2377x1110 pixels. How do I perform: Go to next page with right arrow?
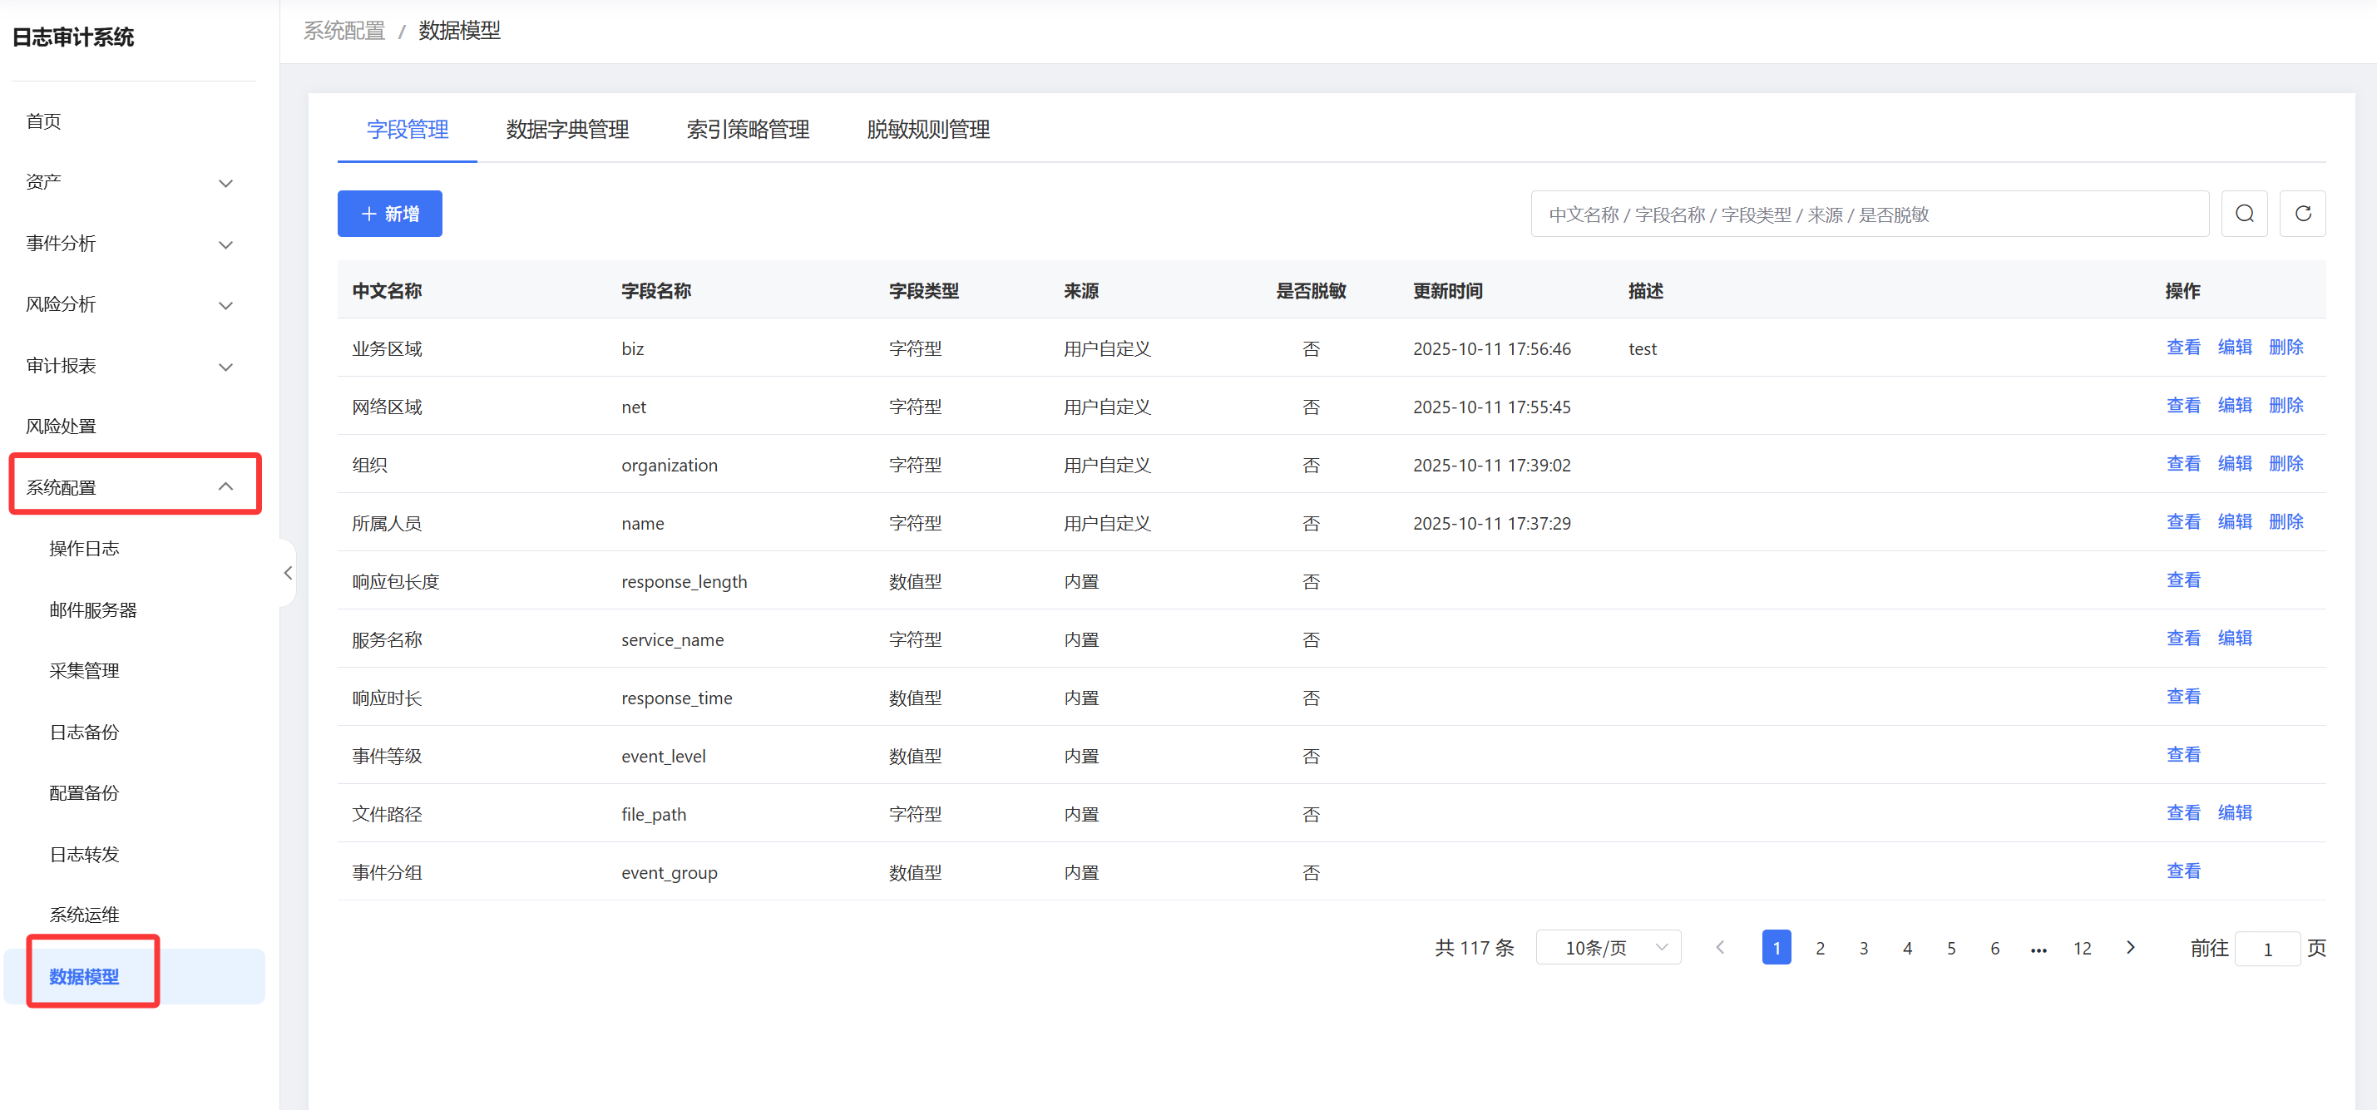pyautogui.click(x=2130, y=948)
